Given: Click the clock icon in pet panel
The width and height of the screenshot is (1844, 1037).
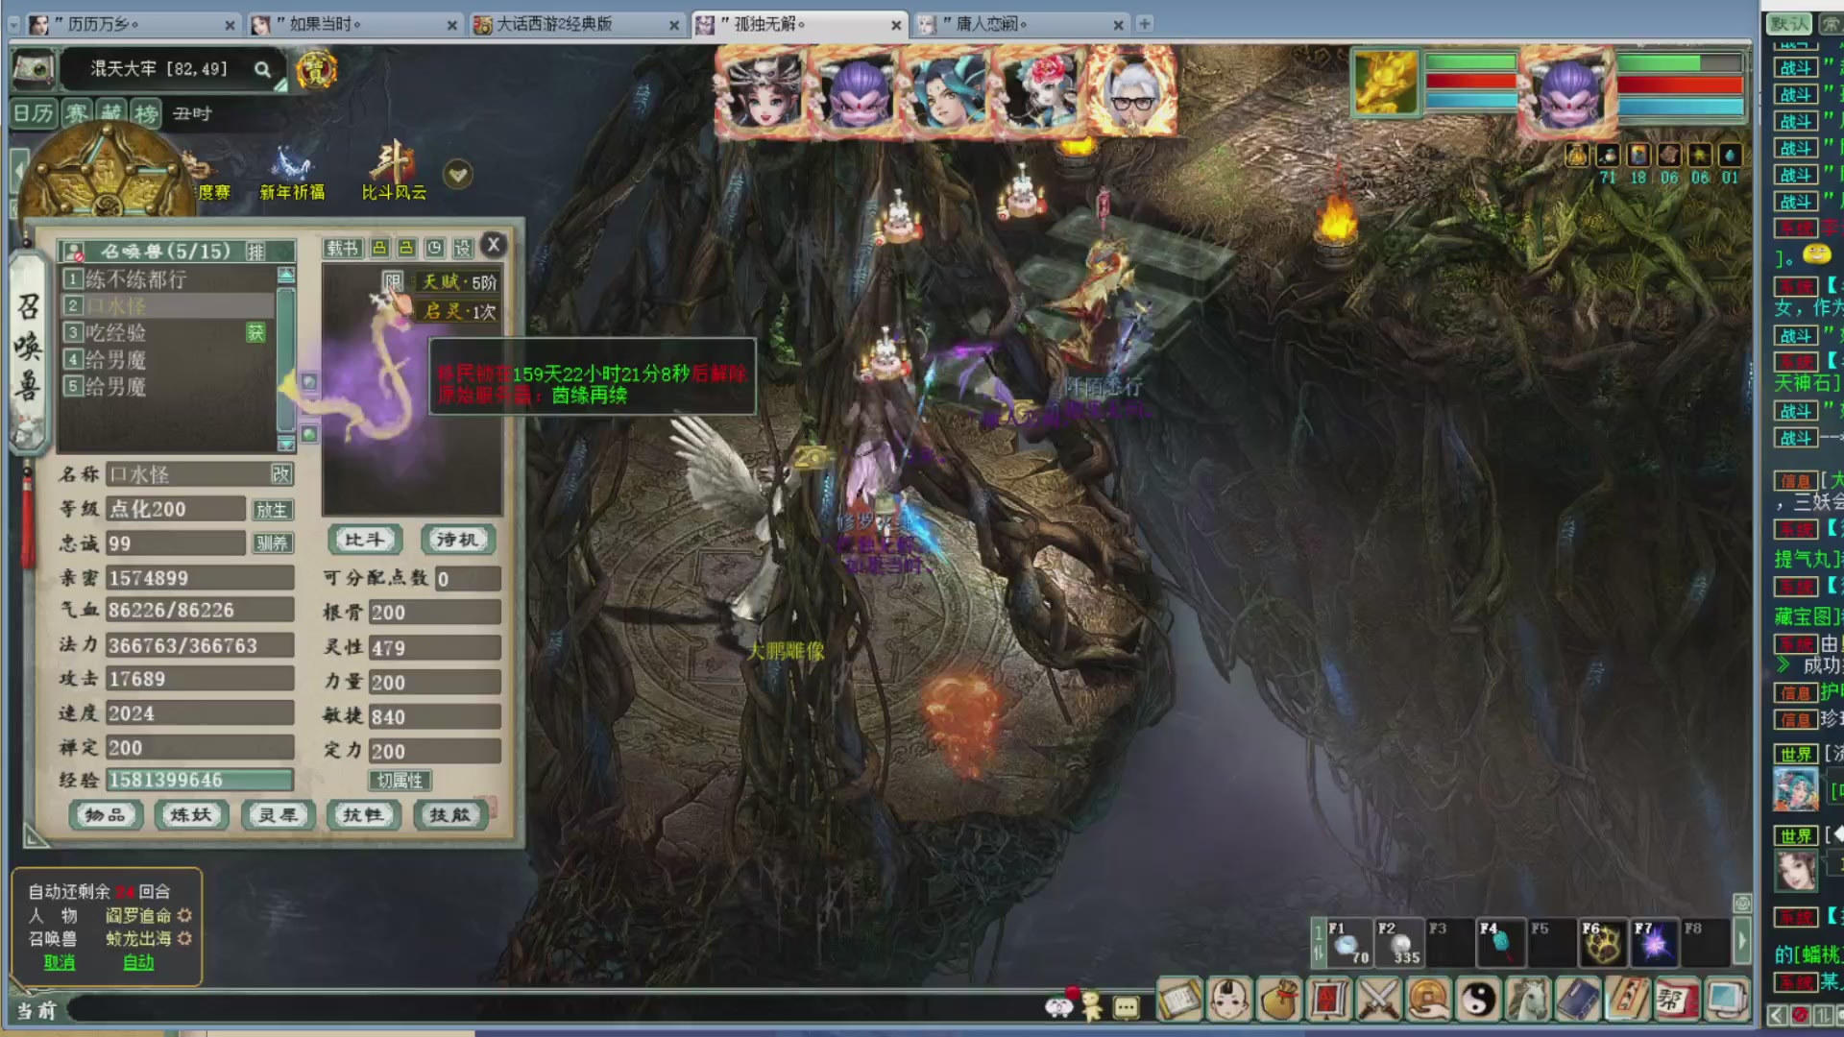Looking at the screenshot, I should click(434, 249).
